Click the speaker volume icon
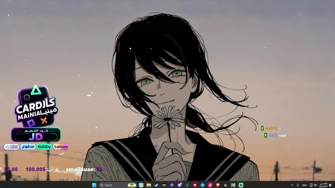335x188 pixels. point(315,185)
